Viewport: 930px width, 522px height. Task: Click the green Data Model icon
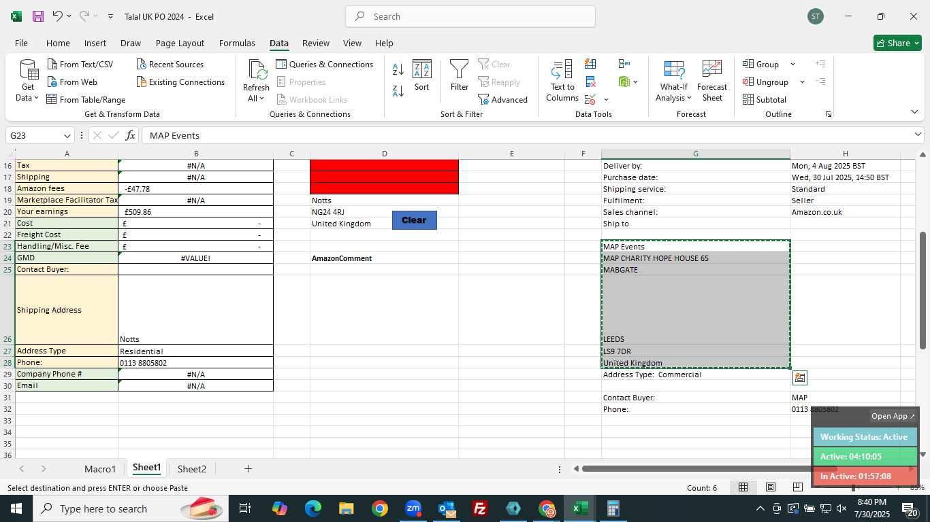pos(624,82)
